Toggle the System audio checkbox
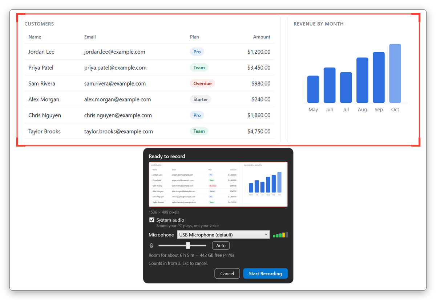This screenshot has height=300, width=436. click(x=152, y=220)
